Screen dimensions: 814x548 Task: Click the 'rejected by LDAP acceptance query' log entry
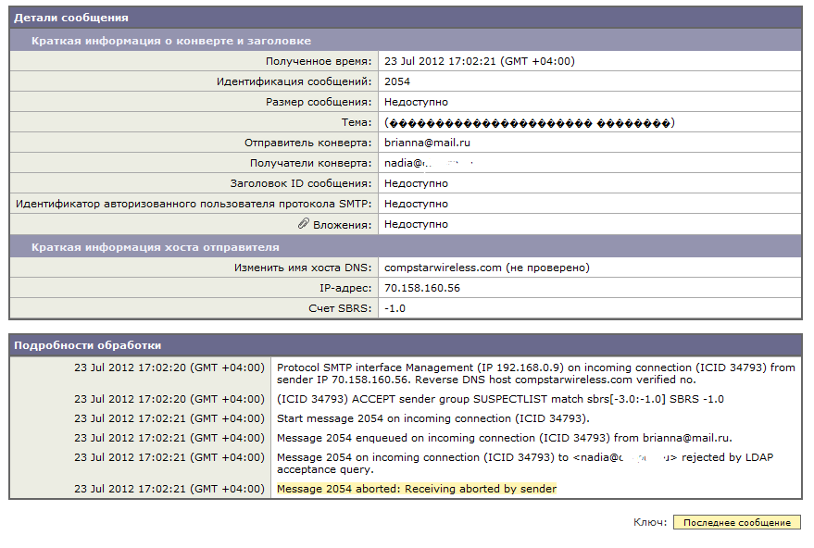pyautogui.click(x=525, y=464)
